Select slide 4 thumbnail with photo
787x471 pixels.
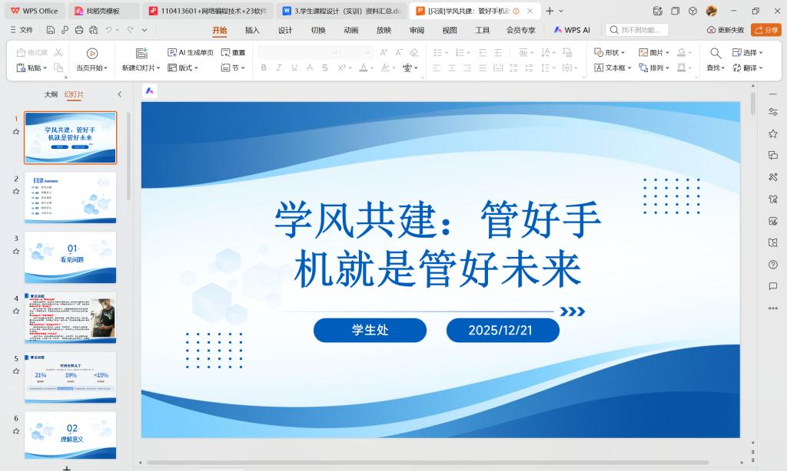point(70,318)
